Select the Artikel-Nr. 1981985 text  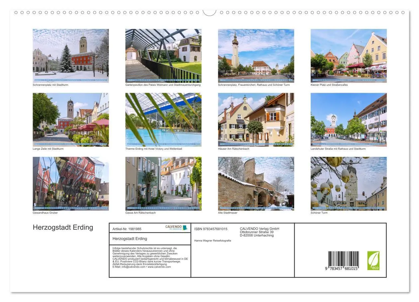pyautogui.click(x=127, y=229)
